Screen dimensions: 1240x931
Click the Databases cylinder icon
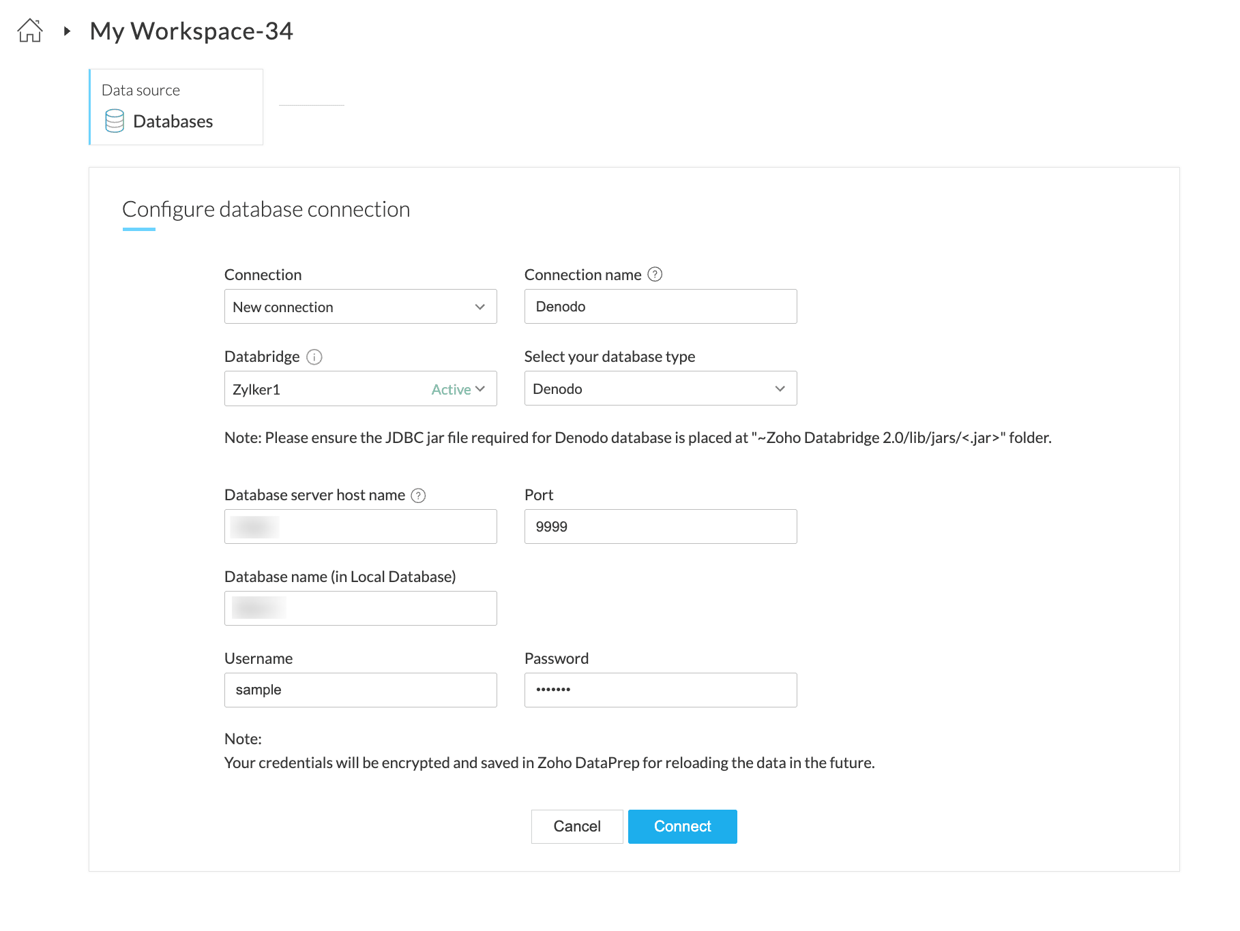point(115,121)
